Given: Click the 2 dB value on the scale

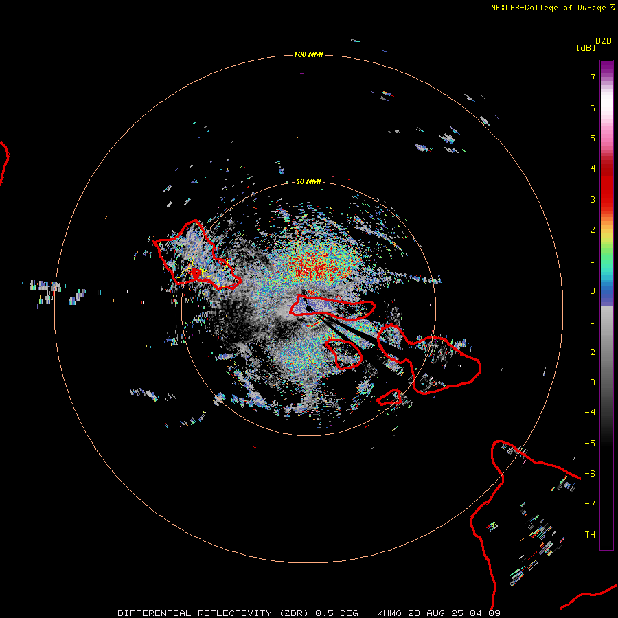Looking at the screenshot, I should click(x=593, y=230).
